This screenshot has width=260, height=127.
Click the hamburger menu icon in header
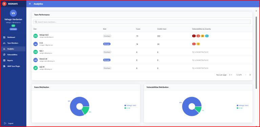point(30,4)
